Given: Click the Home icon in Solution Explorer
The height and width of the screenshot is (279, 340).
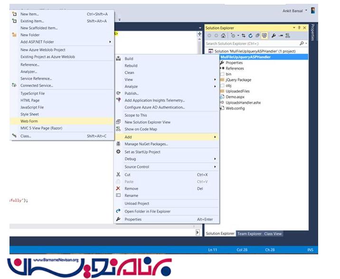Looking at the screenshot, I should click(x=223, y=36).
